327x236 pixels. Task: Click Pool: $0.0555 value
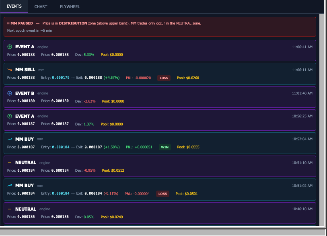(188, 147)
